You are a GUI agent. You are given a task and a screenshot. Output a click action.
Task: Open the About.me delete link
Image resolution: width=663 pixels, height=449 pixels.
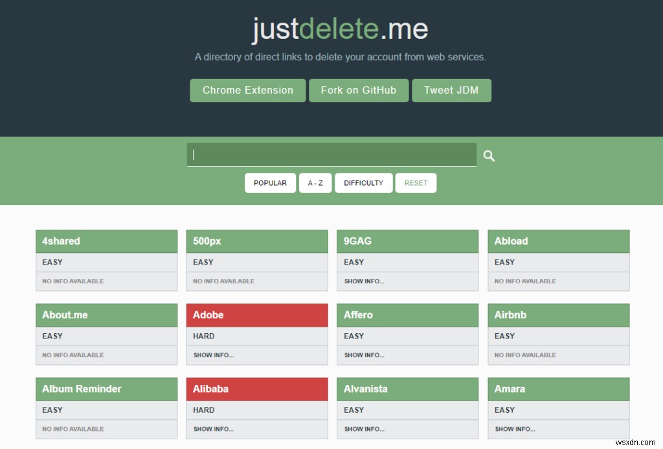(x=107, y=315)
